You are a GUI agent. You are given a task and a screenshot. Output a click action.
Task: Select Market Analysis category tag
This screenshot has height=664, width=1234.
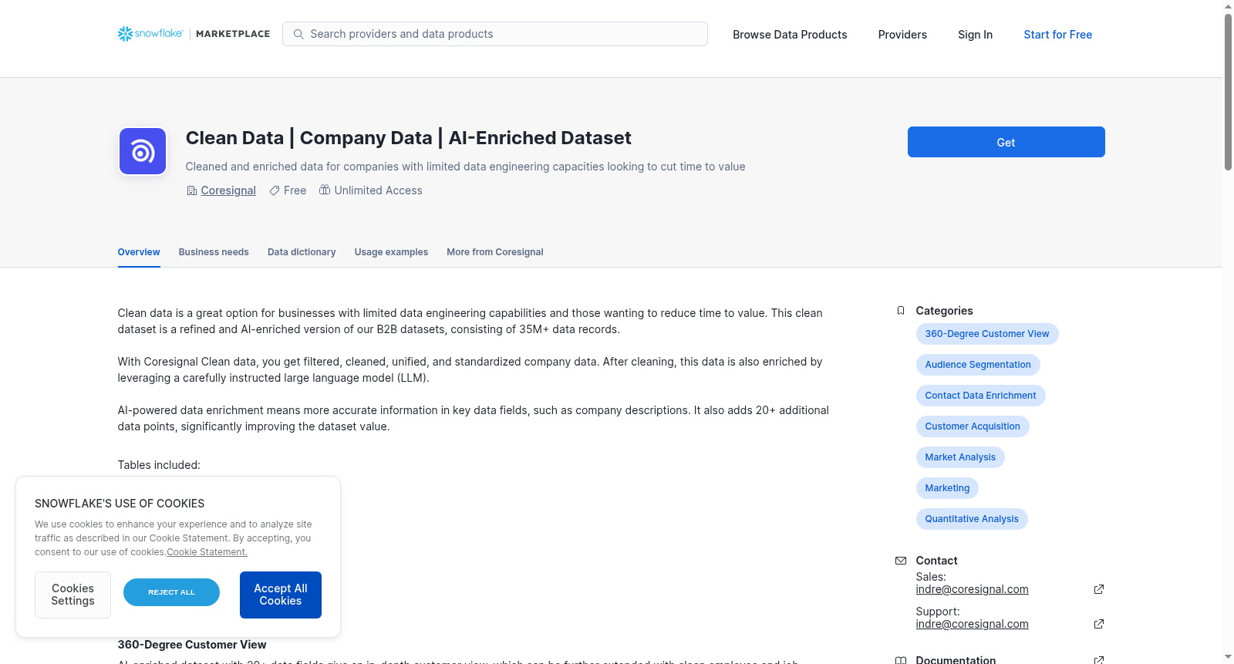click(960, 457)
